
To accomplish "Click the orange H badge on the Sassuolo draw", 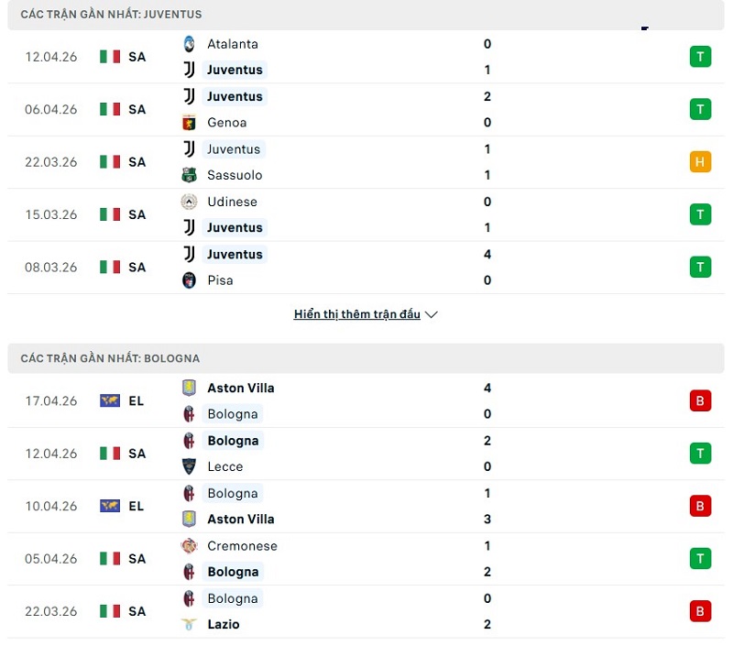I will tap(700, 161).
